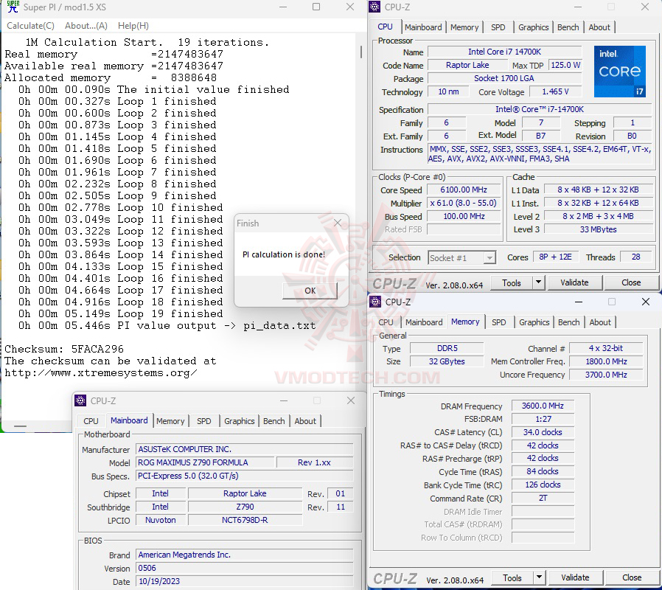662x590 pixels.
Task: Open the About...(A) menu in Super PI
Action: point(86,26)
